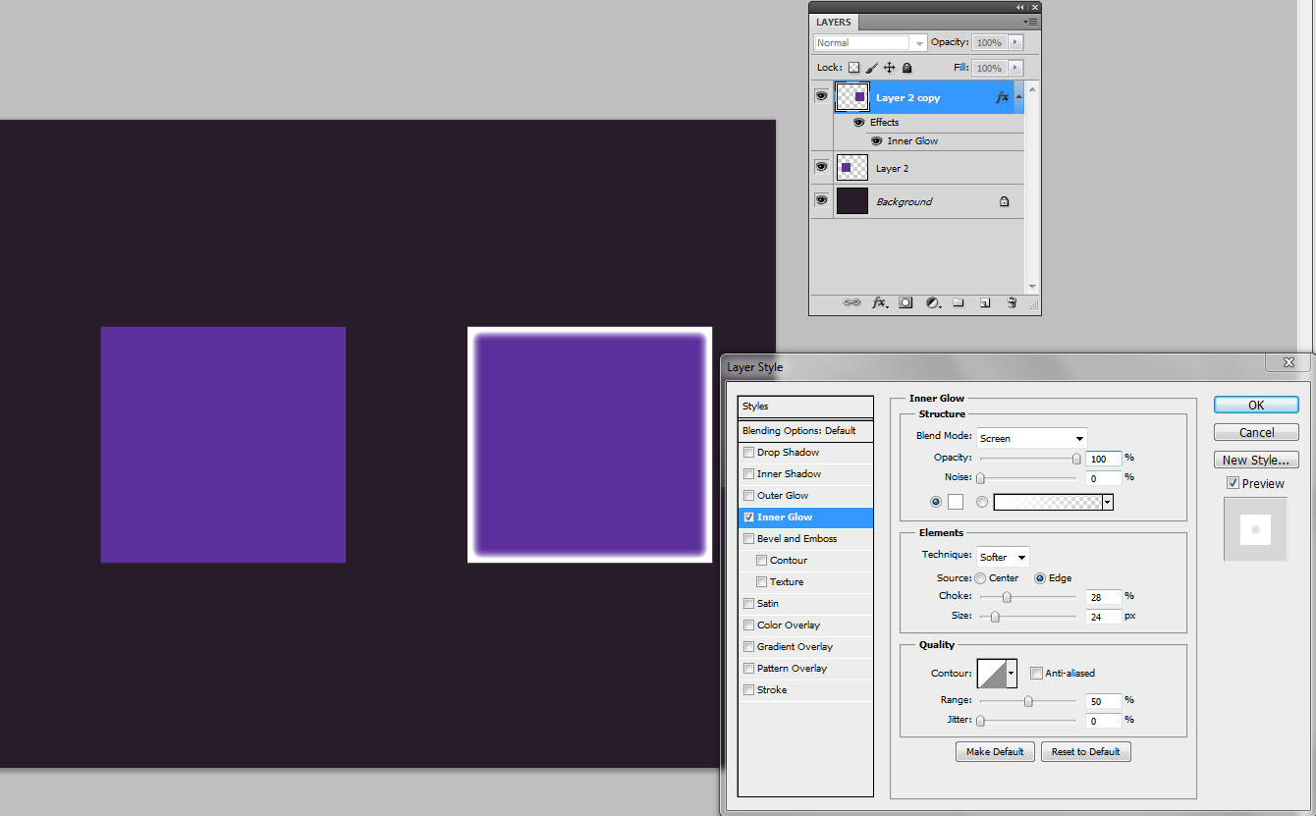Click the Make Default button
This screenshot has height=816, width=1316.
tap(995, 751)
